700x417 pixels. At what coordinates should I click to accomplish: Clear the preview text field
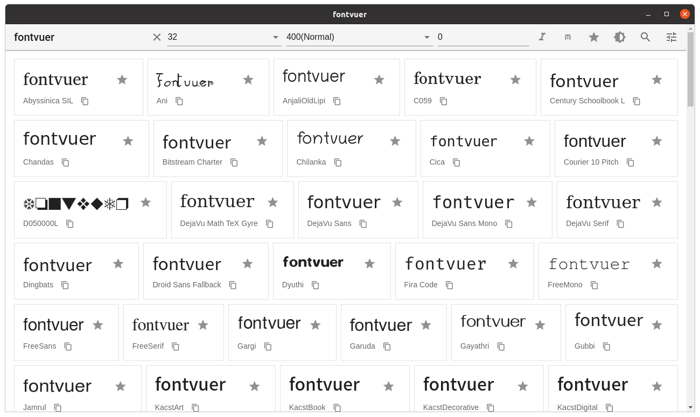[156, 37]
